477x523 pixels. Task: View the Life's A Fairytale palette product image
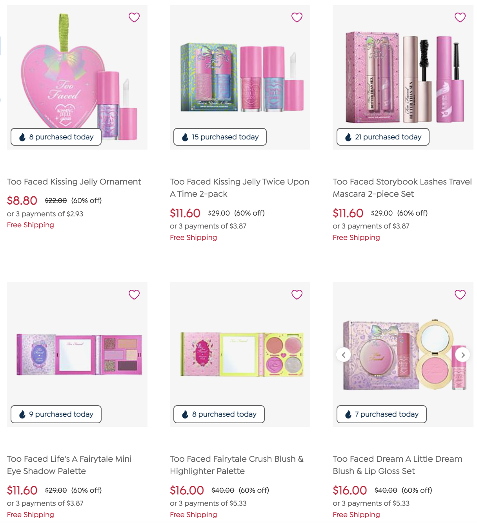(x=77, y=355)
